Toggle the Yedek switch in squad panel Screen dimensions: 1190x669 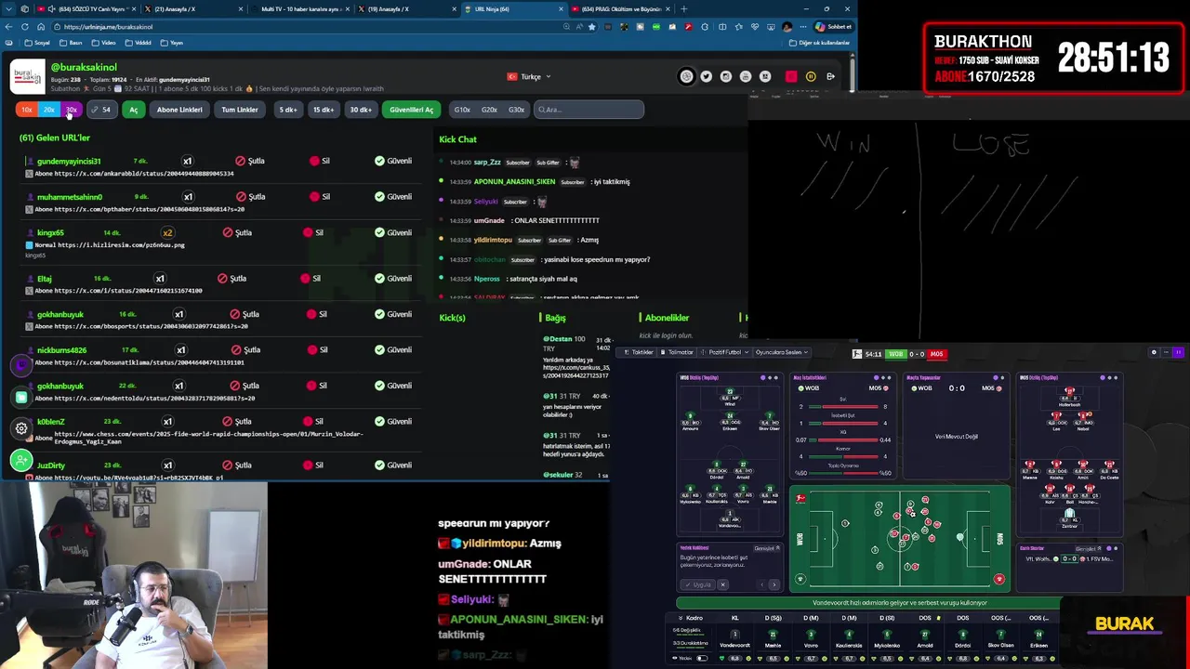pos(702,659)
